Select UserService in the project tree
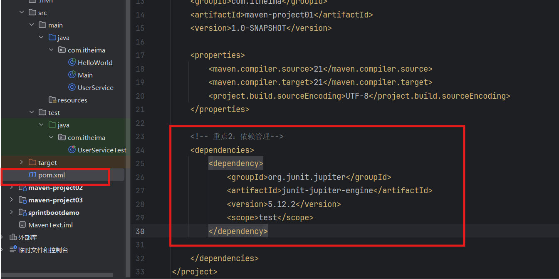This screenshot has width=559, height=279. [x=96, y=87]
